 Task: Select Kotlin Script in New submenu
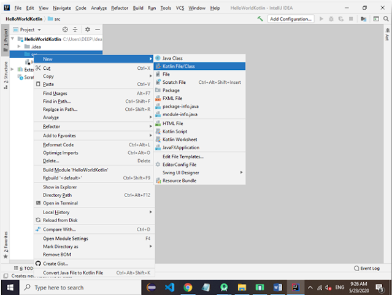pyautogui.click(x=199, y=132)
